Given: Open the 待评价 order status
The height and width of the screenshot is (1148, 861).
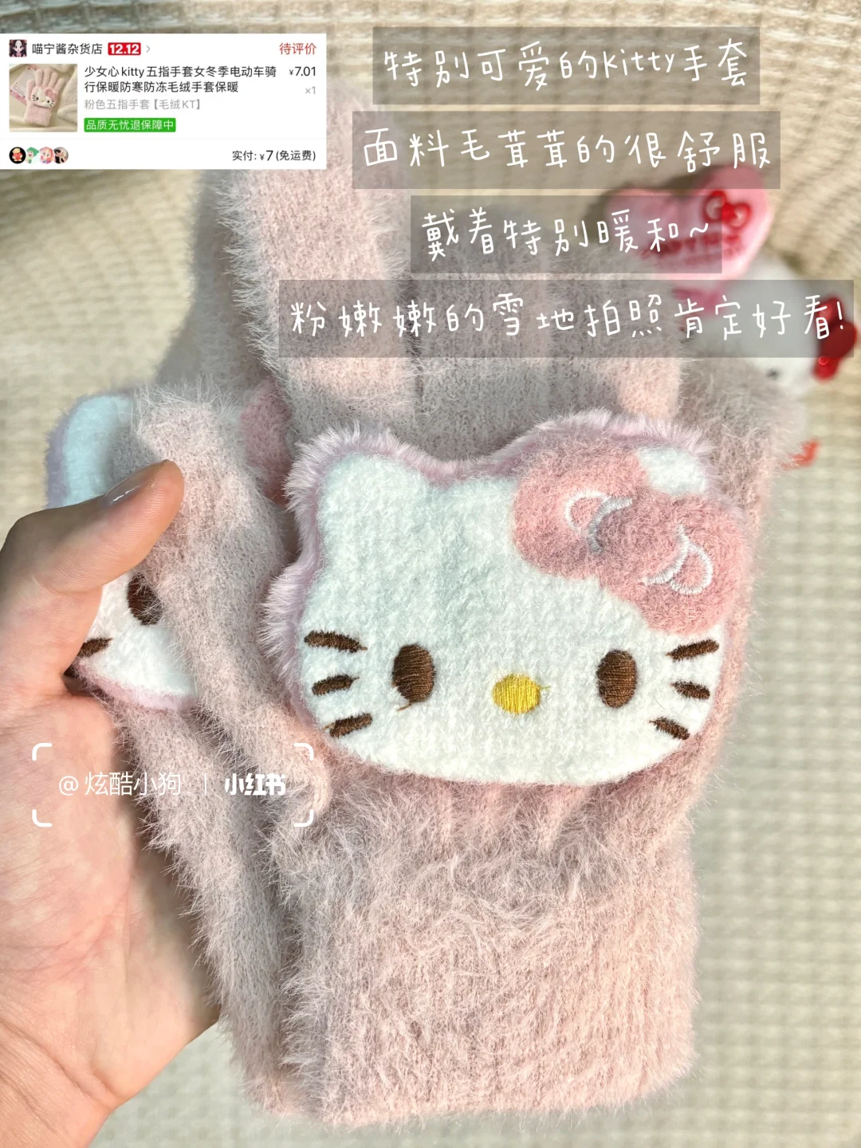Looking at the screenshot, I should pos(297,49).
